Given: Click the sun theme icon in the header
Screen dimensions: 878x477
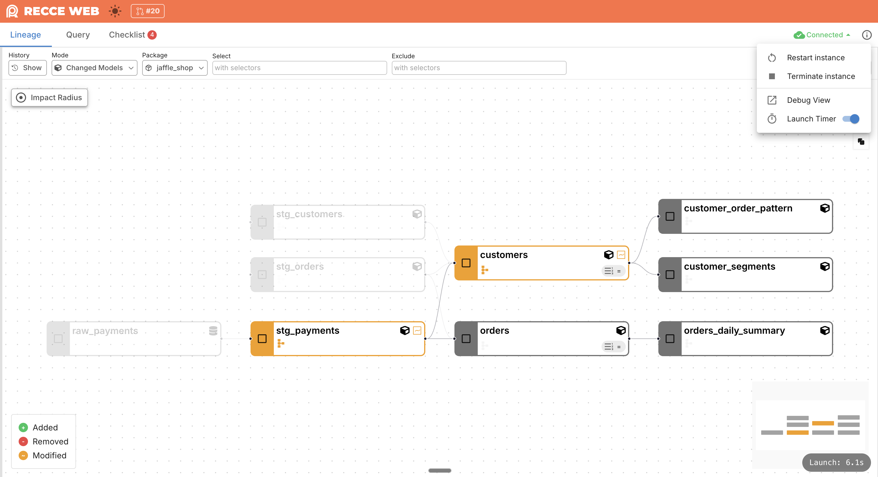Looking at the screenshot, I should tap(115, 11).
